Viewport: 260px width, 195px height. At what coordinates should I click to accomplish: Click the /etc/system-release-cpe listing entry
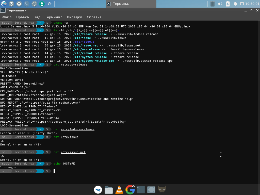tap(93, 61)
